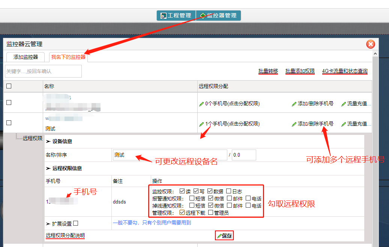Click the 工程管理 toolbar icon
This screenshot has height=247, width=389.
163,16
